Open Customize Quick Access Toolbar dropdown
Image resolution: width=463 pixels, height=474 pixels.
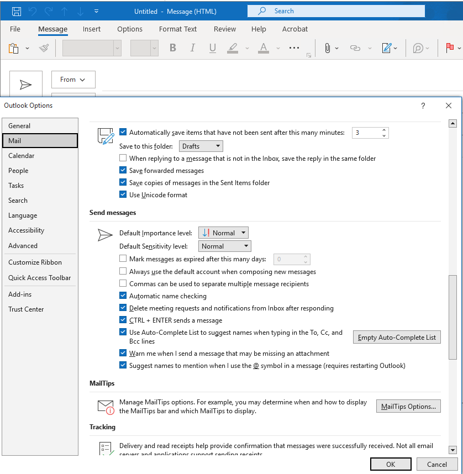(96, 11)
